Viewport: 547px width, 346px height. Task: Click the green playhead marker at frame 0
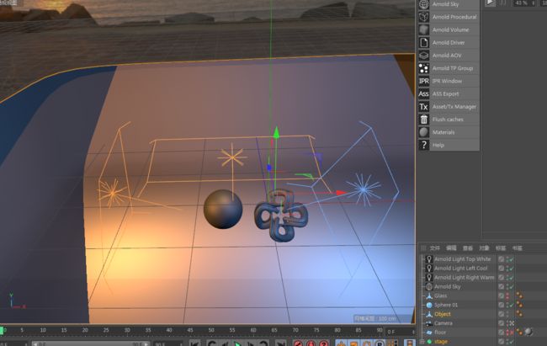tap(2, 330)
